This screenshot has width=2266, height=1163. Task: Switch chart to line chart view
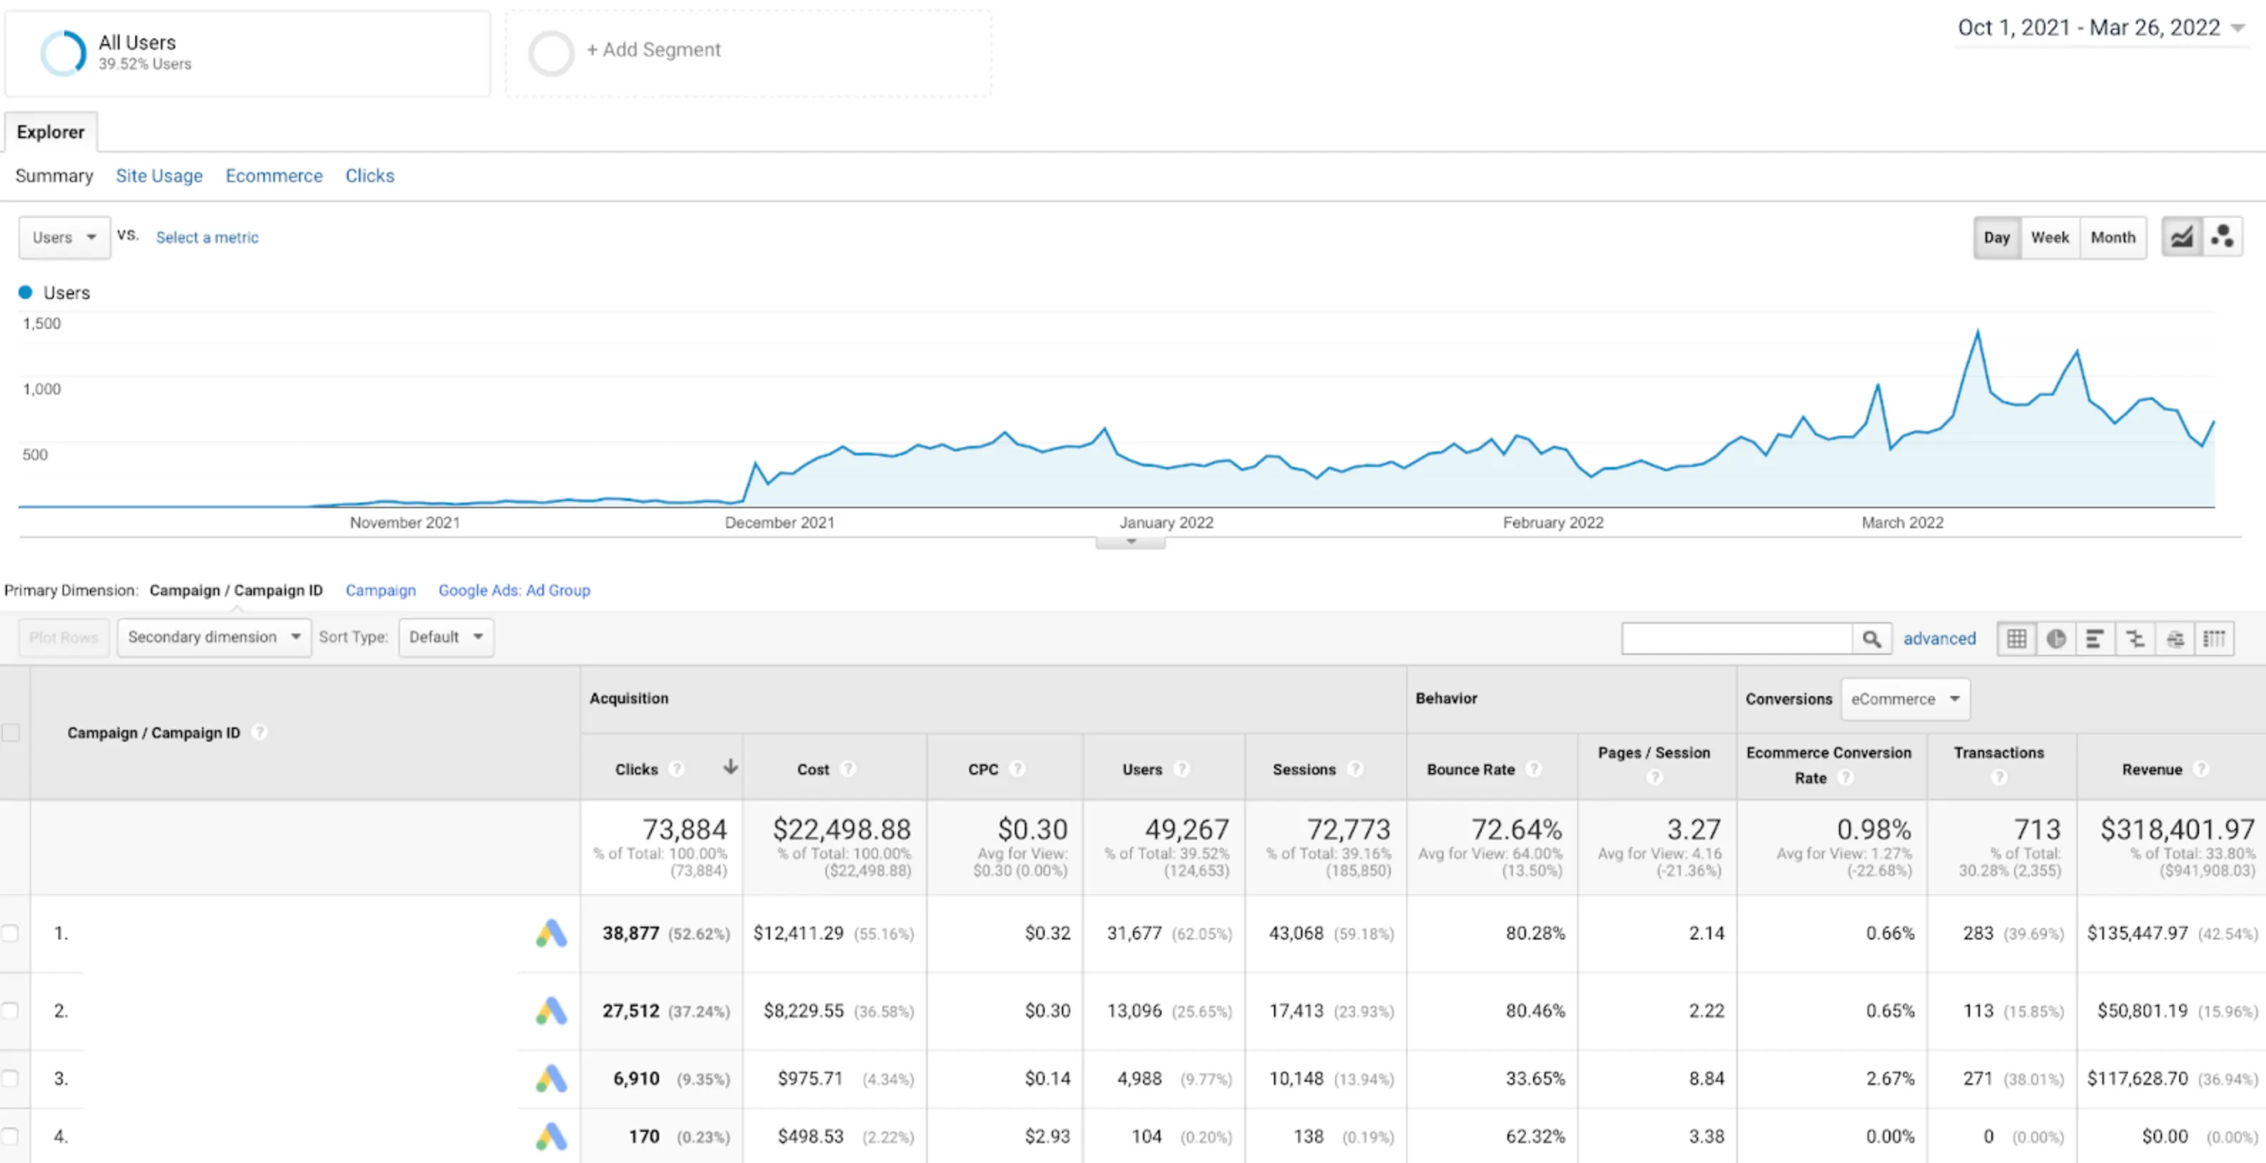[2181, 238]
